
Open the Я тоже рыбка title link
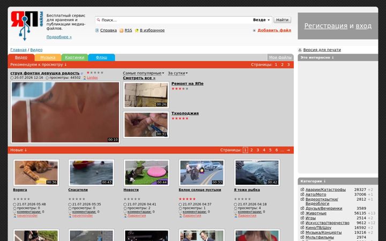click(x=247, y=190)
